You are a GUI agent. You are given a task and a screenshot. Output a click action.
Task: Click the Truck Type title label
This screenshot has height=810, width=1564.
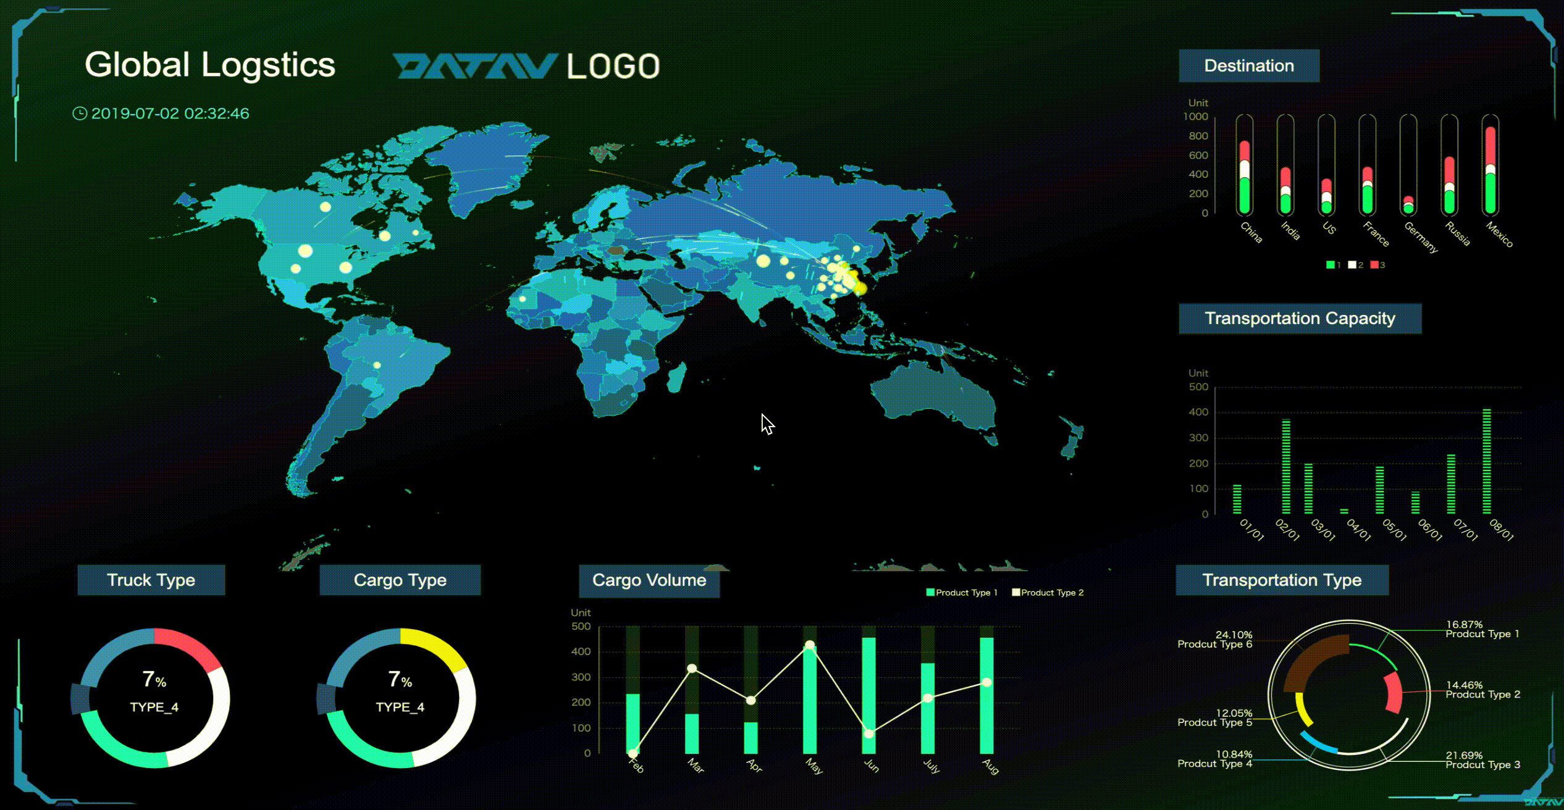(151, 580)
